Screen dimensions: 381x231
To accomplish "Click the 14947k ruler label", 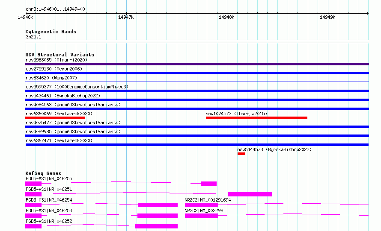I will pos(126,17).
